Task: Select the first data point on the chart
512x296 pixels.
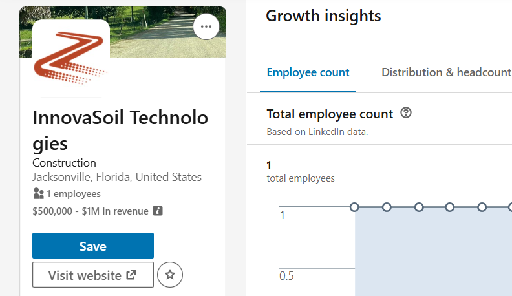Action: pyautogui.click(x=354, y=207)
